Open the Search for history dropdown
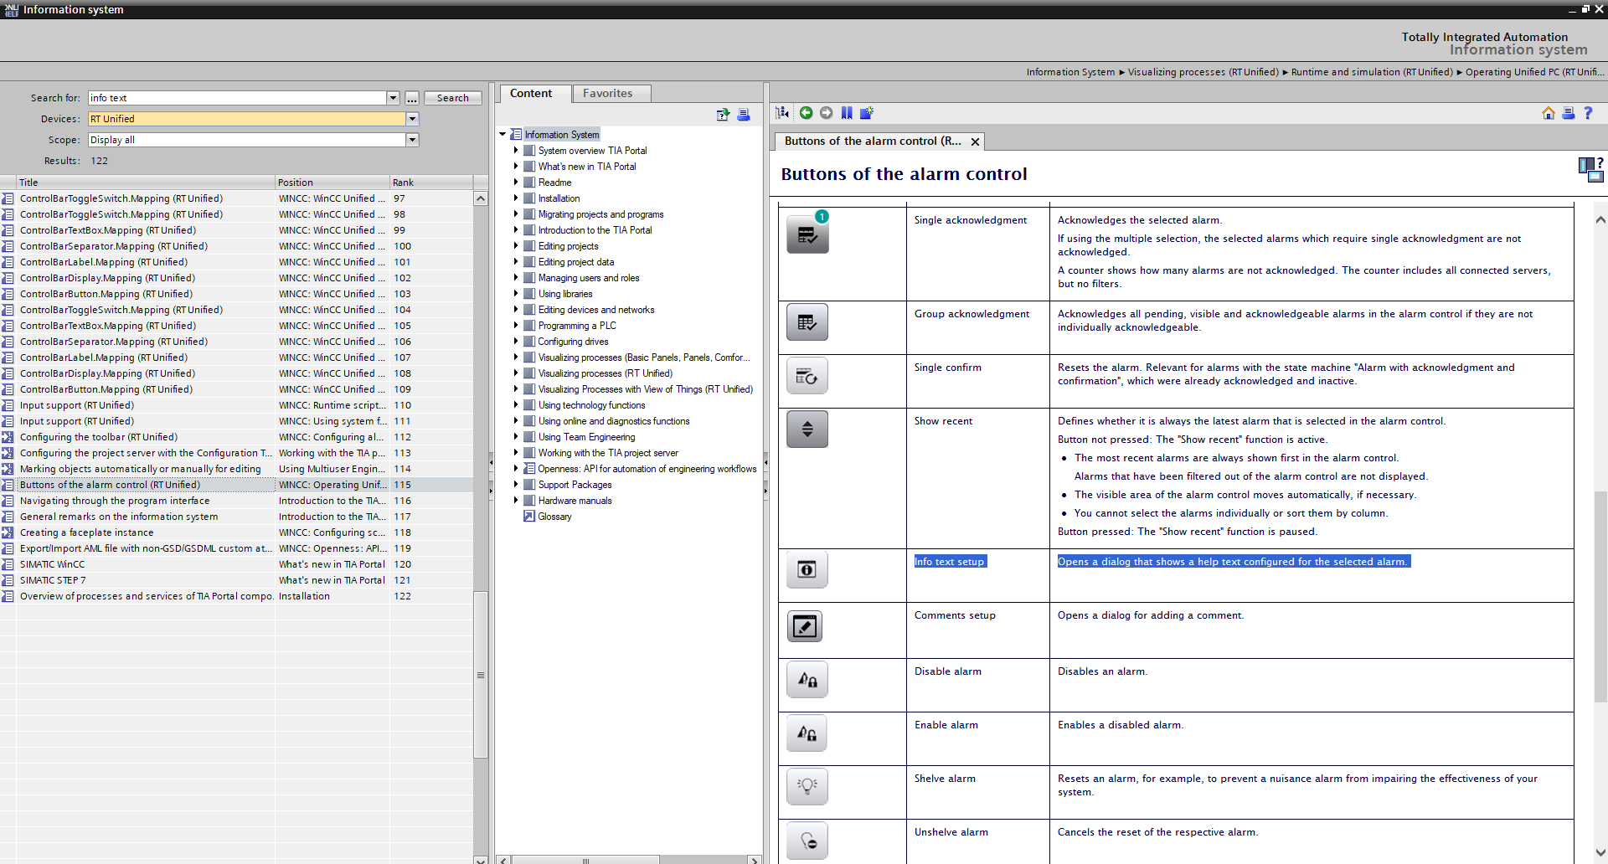 click(x=393, y=98)
